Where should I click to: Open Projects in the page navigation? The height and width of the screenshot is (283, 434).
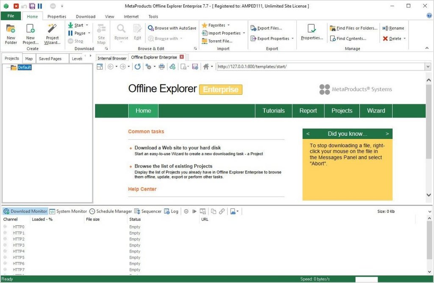pos(342,111)
